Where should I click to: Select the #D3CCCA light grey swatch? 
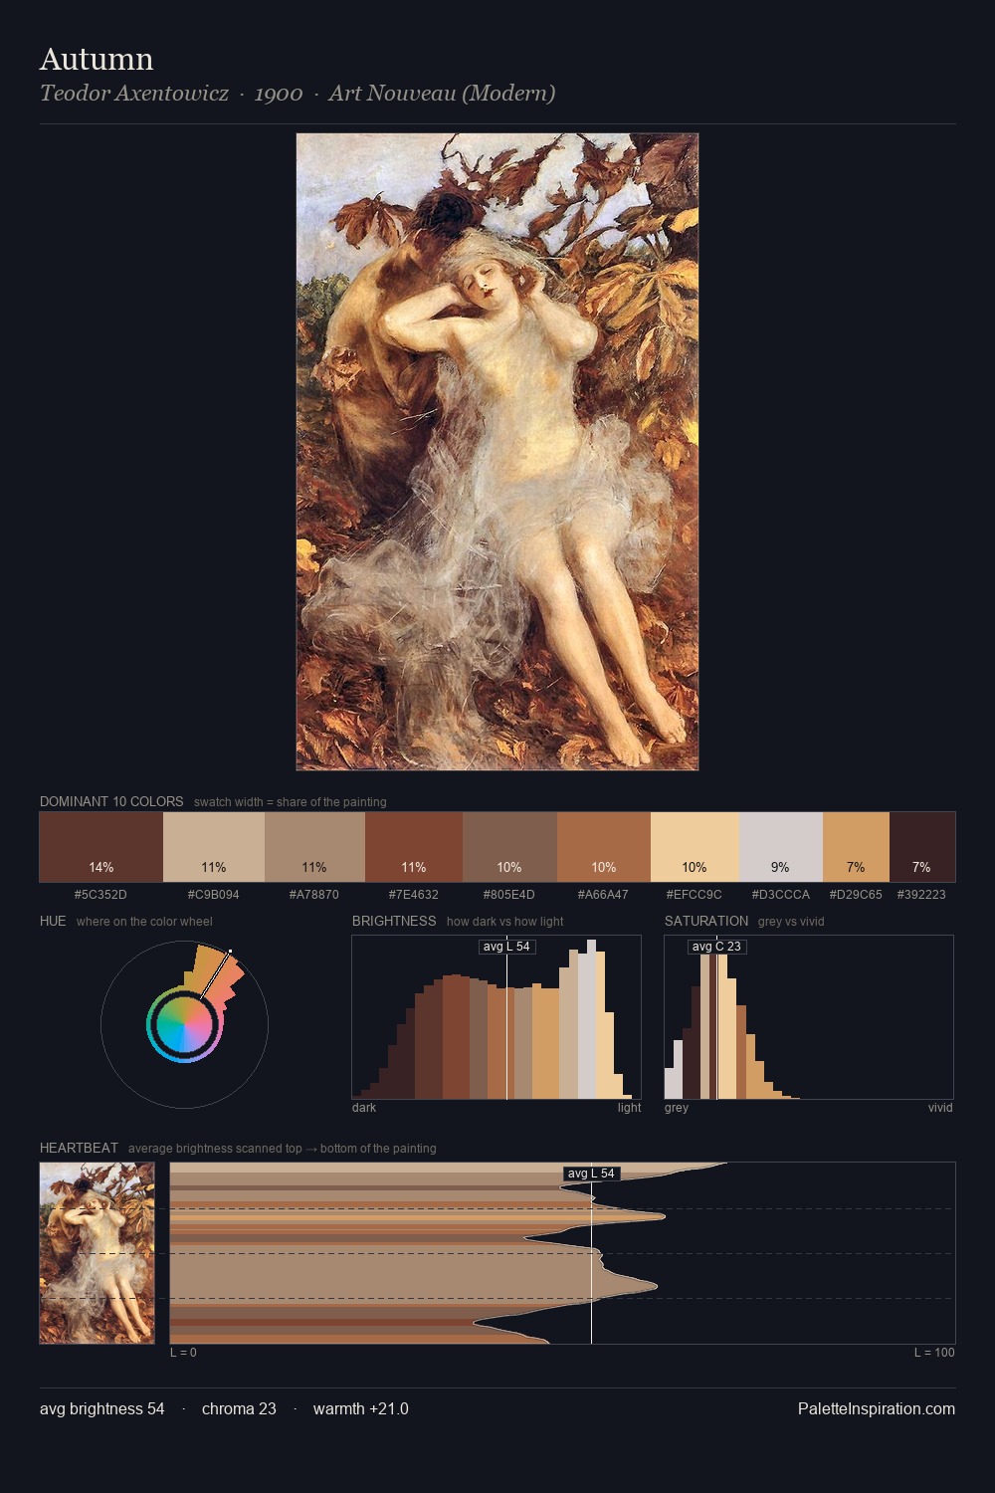tap(781, 847)
